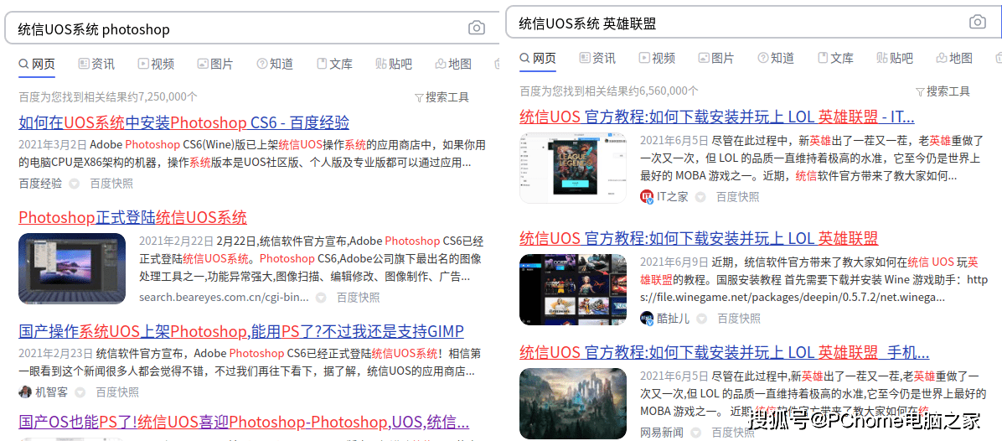1002x441 pixels.
Task: Open 知道 tab in right 英雄联盟 results
Action: pyautogui.click(x=776, y=58)
